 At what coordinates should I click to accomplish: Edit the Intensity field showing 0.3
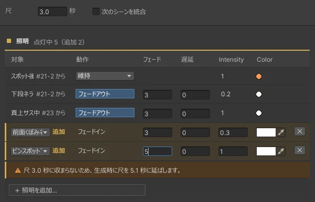(x=233, y=132)
